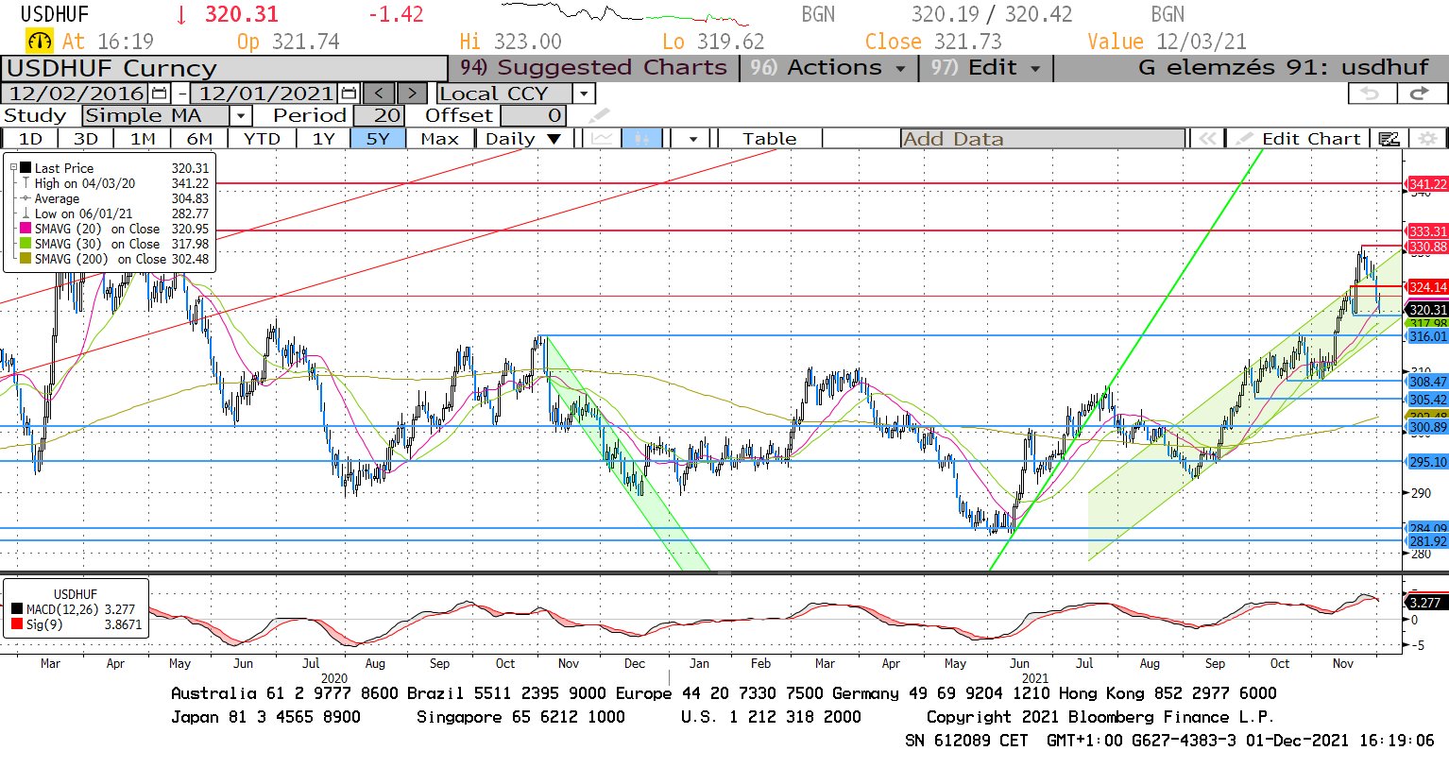Select the candlestick chart type icon
Image resolution: width=1449 pixels, height=768 pixels.
coord(641,139)
